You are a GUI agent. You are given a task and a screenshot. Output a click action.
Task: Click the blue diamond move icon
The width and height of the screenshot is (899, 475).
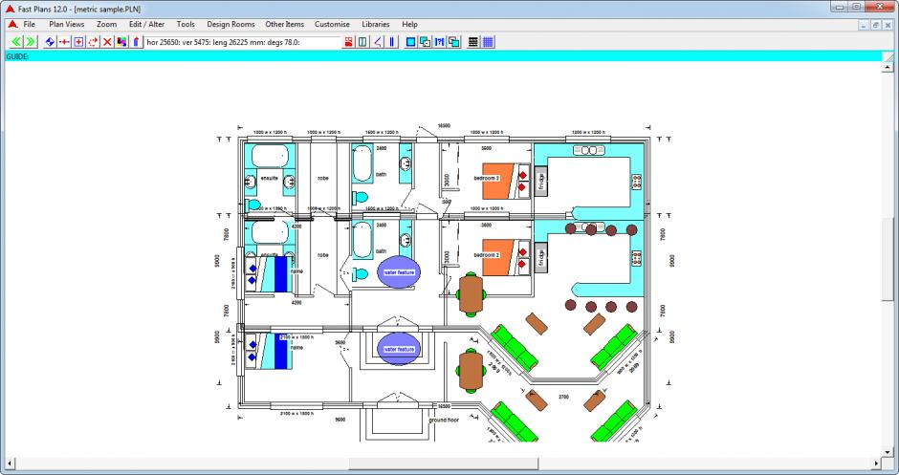pos(50,42)
